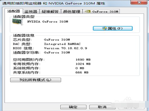Click 列出所有模式(L) button

click(36, 80)
